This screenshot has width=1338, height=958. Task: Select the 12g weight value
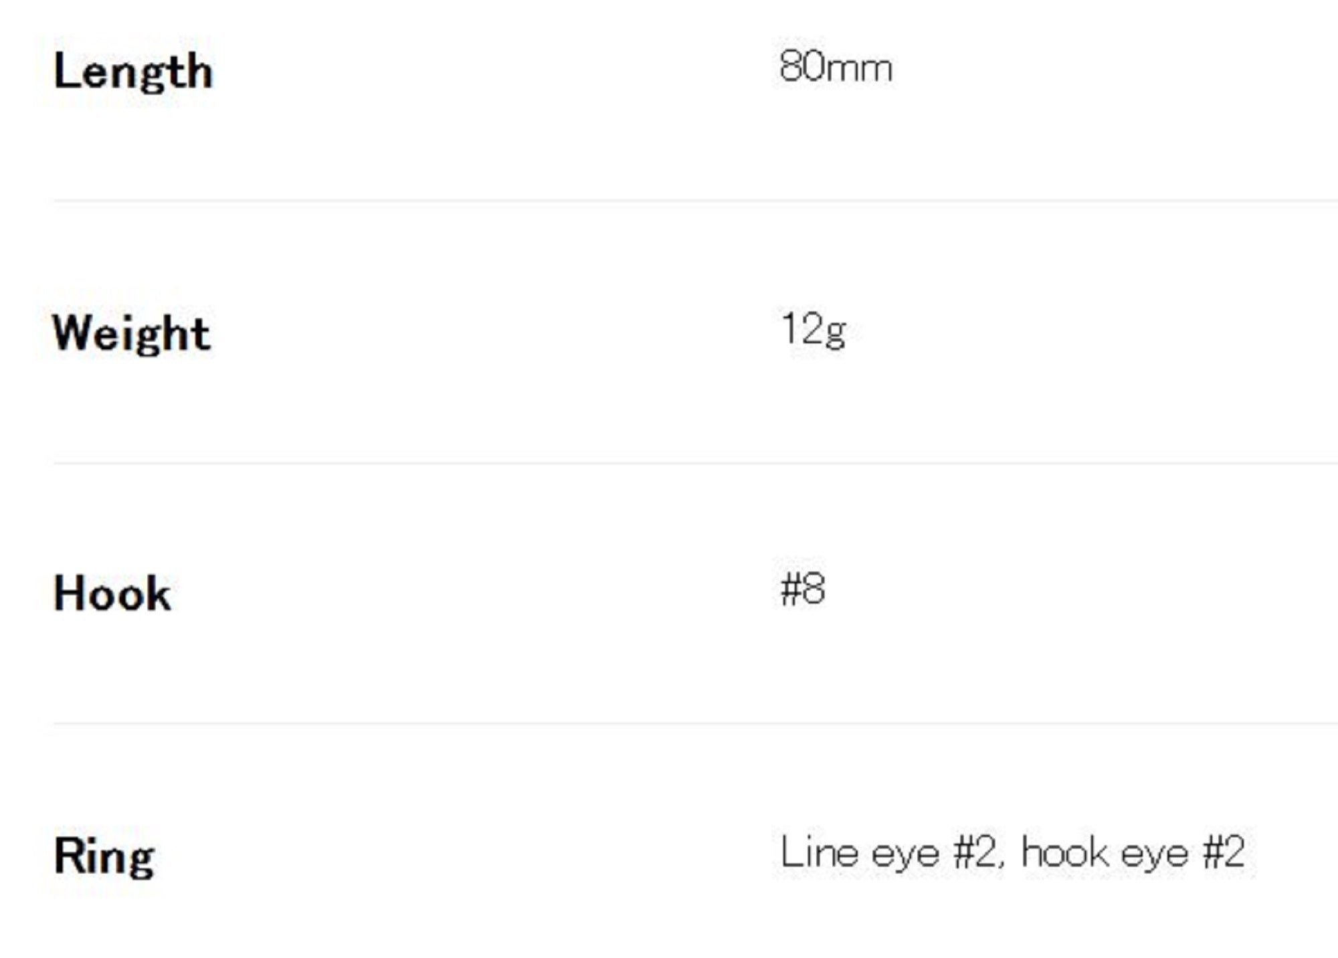tap(813, 330)
